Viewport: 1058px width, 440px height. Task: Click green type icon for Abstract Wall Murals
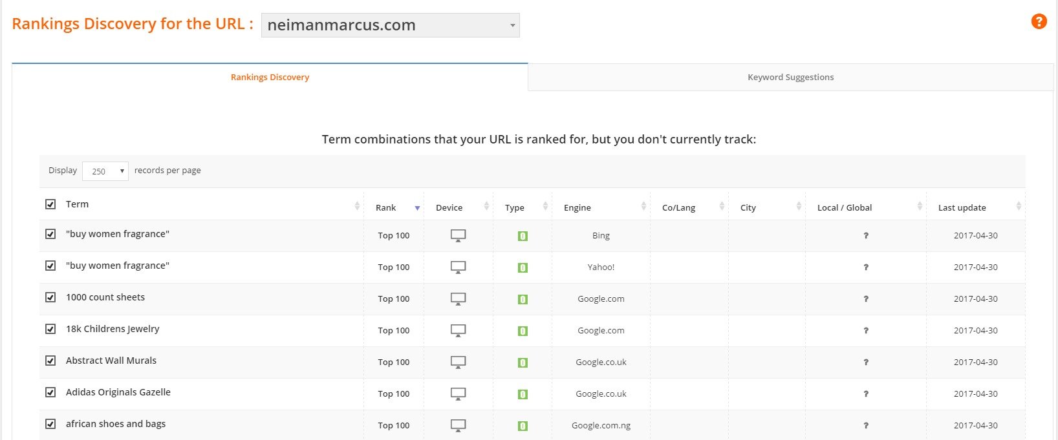pyautogui.click(x=523, y=362)
